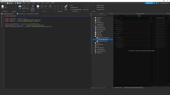This screenshot has width=170, height=95.
Task: Click line 1 'local userInput' in code
Action: click(x=11, y=16)
